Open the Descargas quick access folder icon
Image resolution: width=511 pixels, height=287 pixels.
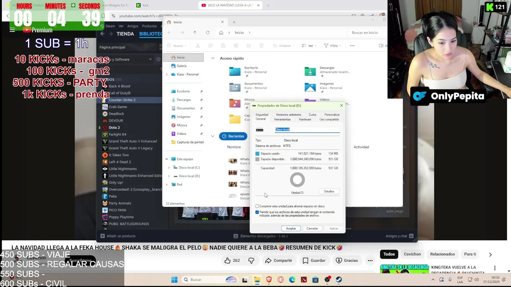[310, 71]
